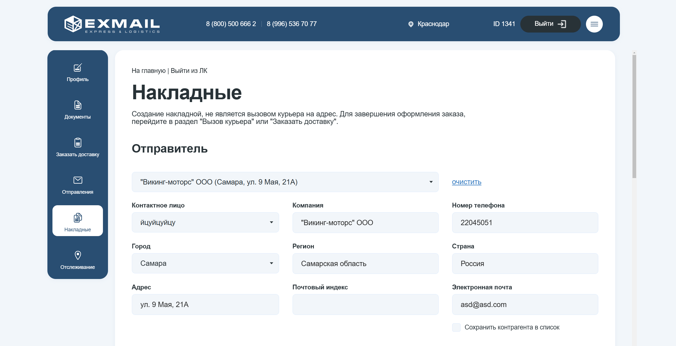Select the Накладные sidebar icon
Viewport: 676px width, 346px height.
pos(78,218)
